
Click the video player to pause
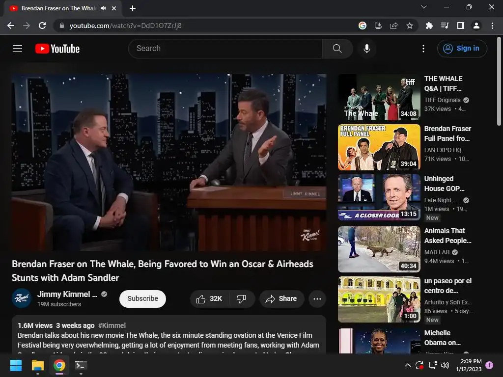click(169, 162)
